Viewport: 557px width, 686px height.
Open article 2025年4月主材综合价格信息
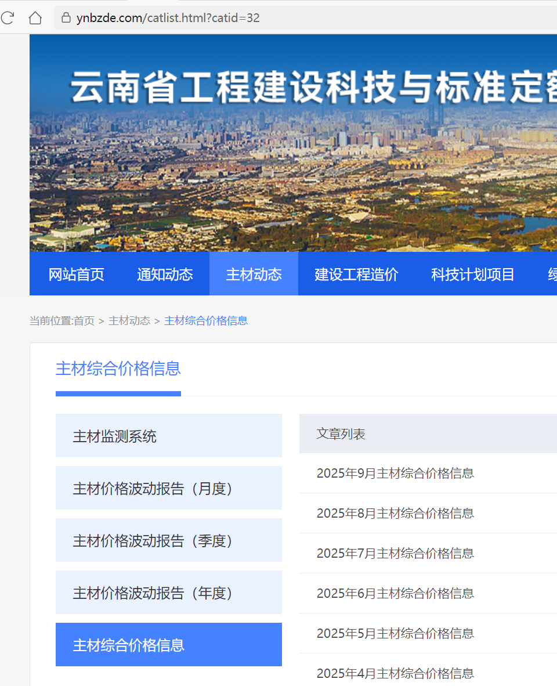pyautogui.click(x=395, y=674)
